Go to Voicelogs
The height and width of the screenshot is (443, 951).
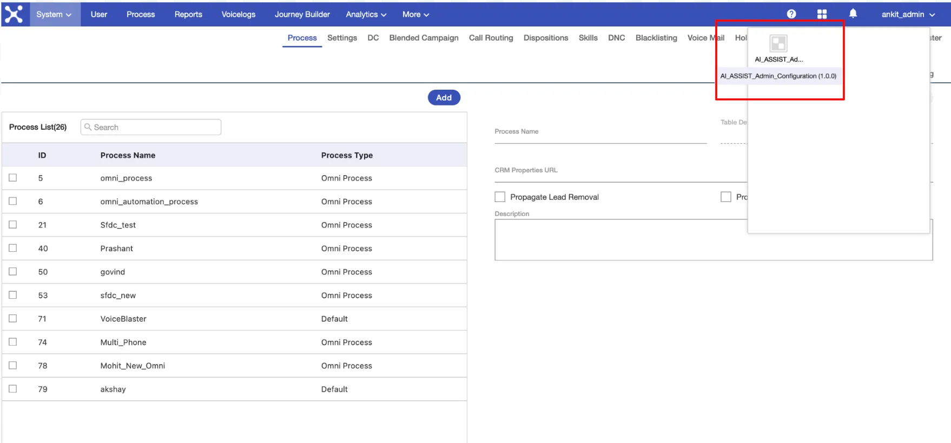239,15
